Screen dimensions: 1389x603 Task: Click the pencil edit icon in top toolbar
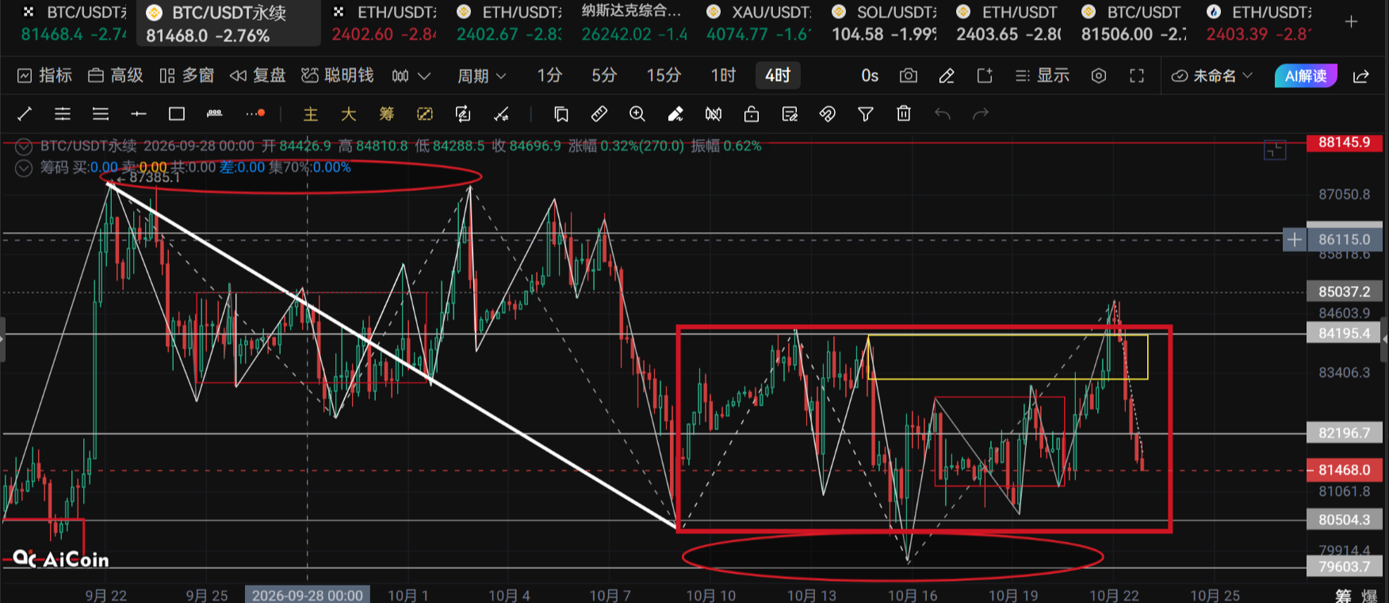pos(947,75)
